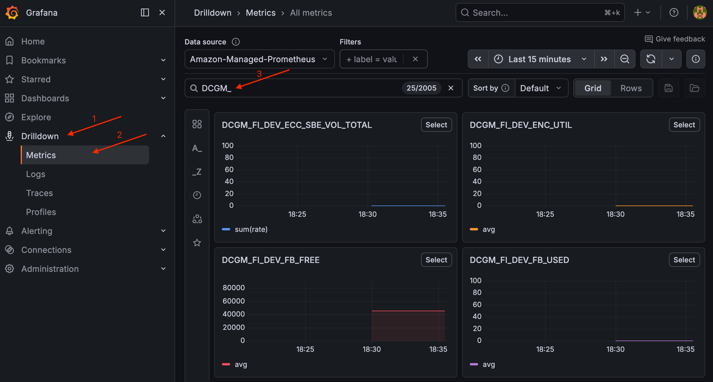Click the Starred star icon in sidebar
The height and width of the screenshot is (382, 713).
pyautogui.click(x=9, y=79)
